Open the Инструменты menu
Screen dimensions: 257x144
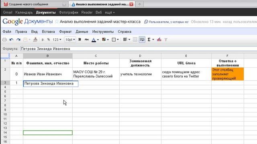[103, 32]
